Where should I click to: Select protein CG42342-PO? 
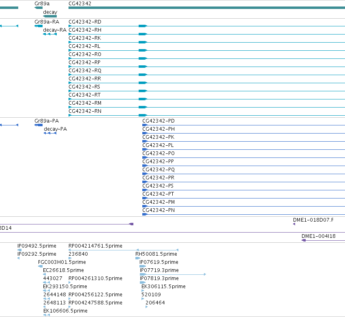point(159,153)
